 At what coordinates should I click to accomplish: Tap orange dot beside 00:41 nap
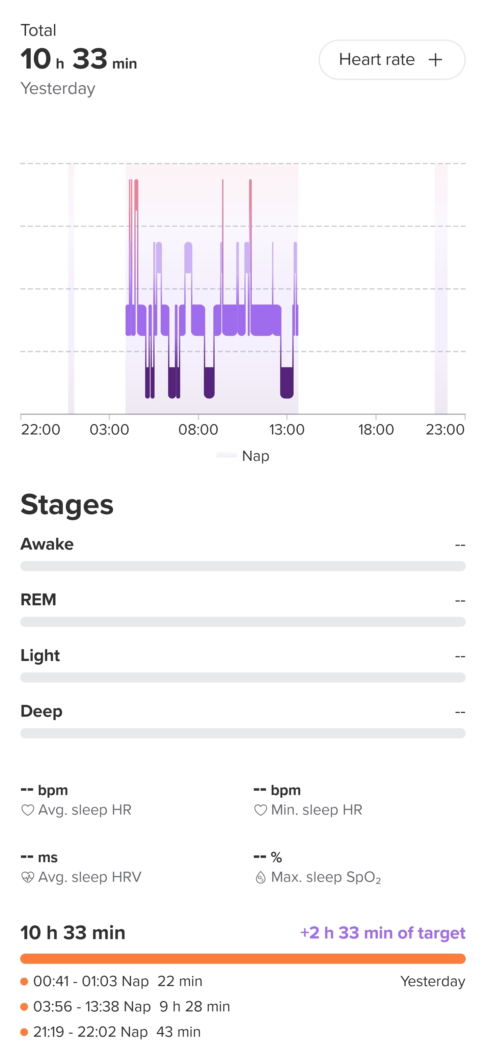(x=24, y=981)
